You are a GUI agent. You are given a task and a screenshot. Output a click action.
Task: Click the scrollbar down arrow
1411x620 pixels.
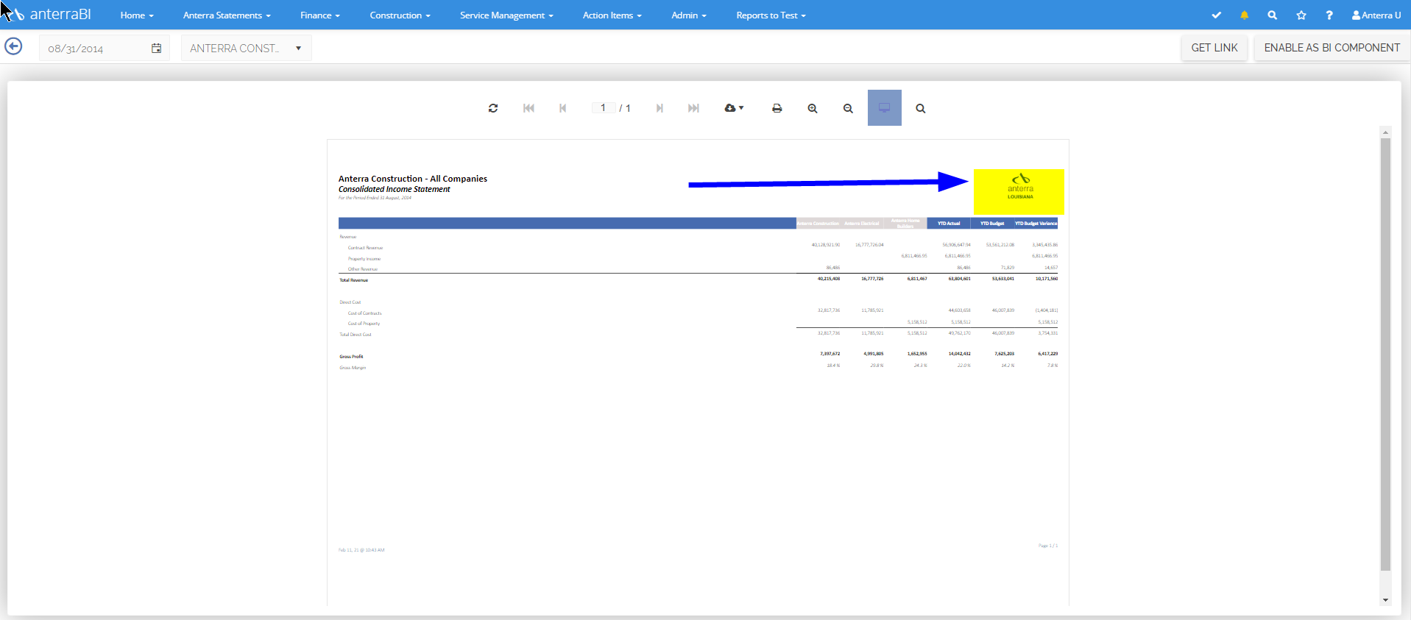point(1385,600)
